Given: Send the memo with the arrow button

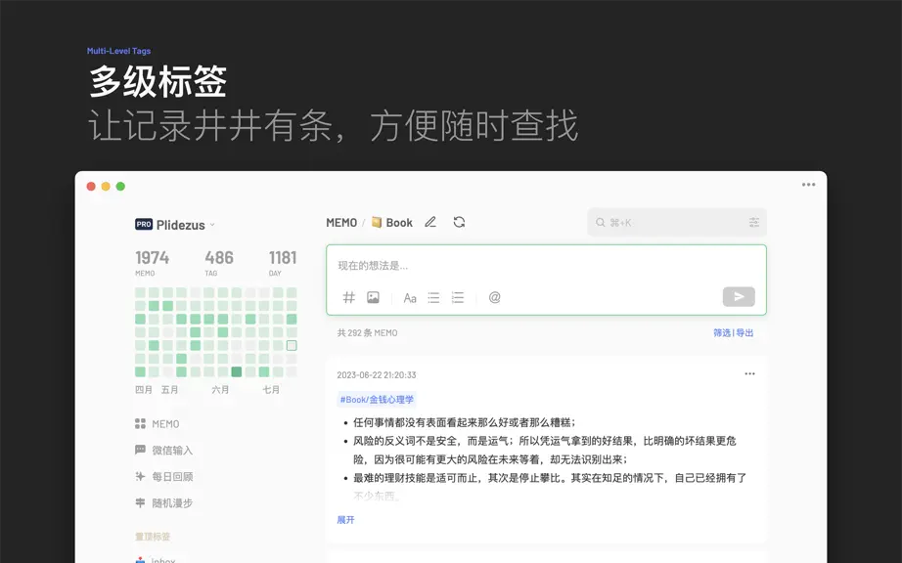Looking at the screenshot, I should pos(739,296).
